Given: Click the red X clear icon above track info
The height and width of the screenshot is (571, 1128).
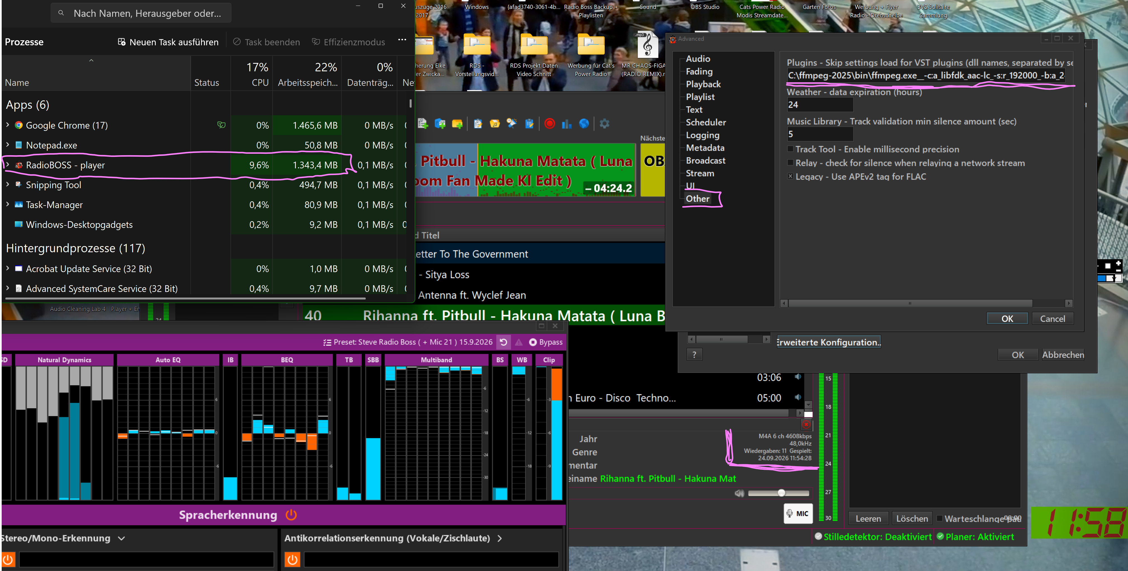Looking at the screenshot, I should (x=806, y=424).
